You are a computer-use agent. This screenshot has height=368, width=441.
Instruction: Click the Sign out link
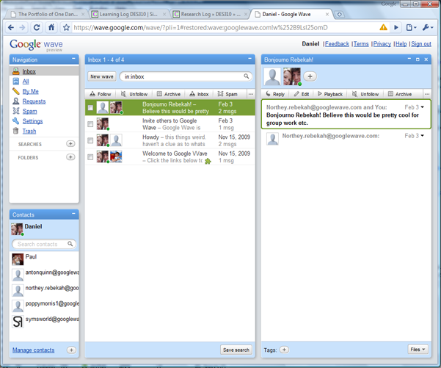coord(421,44)
